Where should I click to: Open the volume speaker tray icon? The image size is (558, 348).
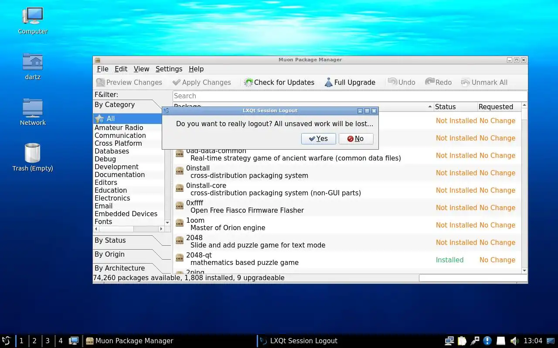tap(514, 341)
